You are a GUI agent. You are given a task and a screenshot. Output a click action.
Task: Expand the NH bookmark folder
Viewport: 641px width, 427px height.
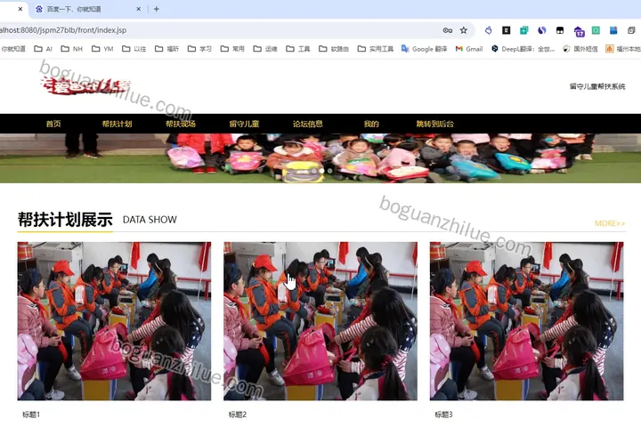[71, 49]
